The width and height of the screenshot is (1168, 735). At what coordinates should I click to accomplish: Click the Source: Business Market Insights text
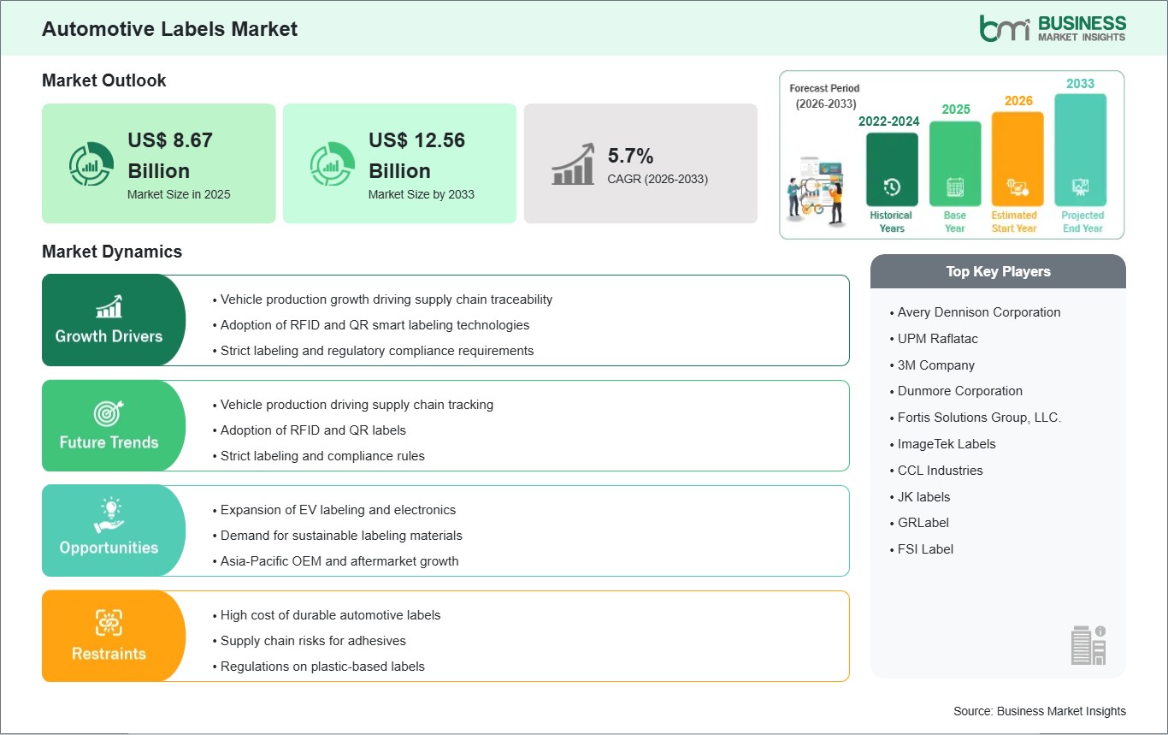[x=1039, y=711]
